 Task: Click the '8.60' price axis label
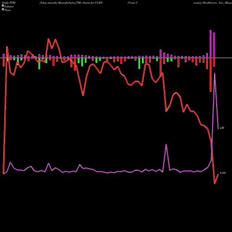click(x=223, y=173)
